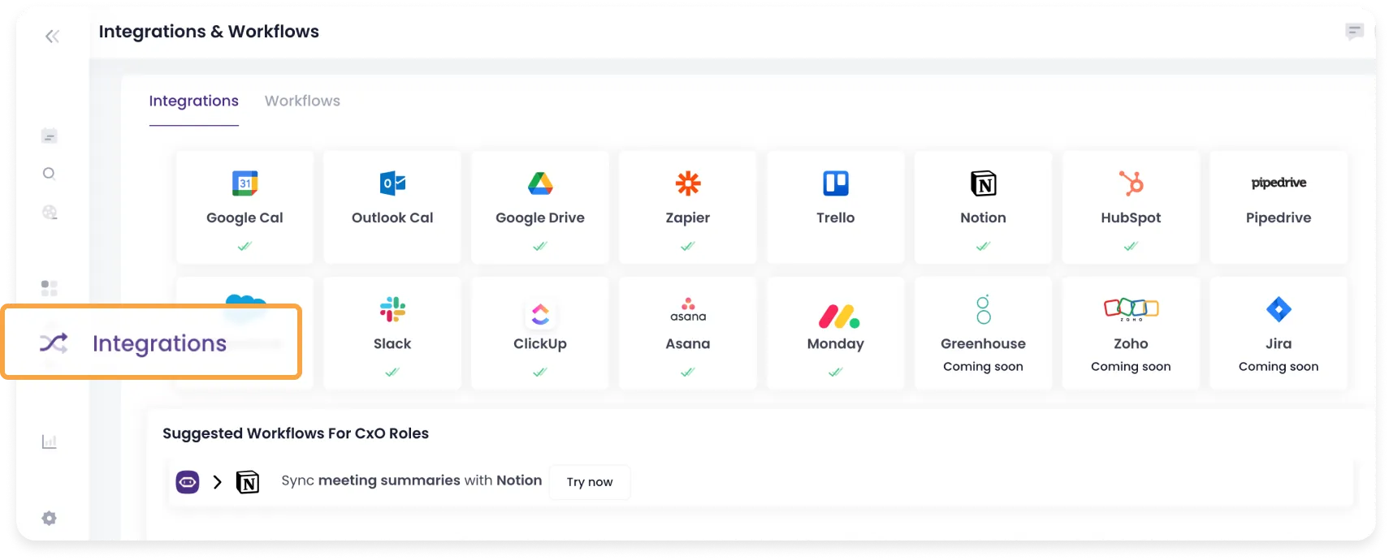The image size is (1389, 560).
Task: Click Jira 'Coming soon' label
Action: (x=1279, y=367)
